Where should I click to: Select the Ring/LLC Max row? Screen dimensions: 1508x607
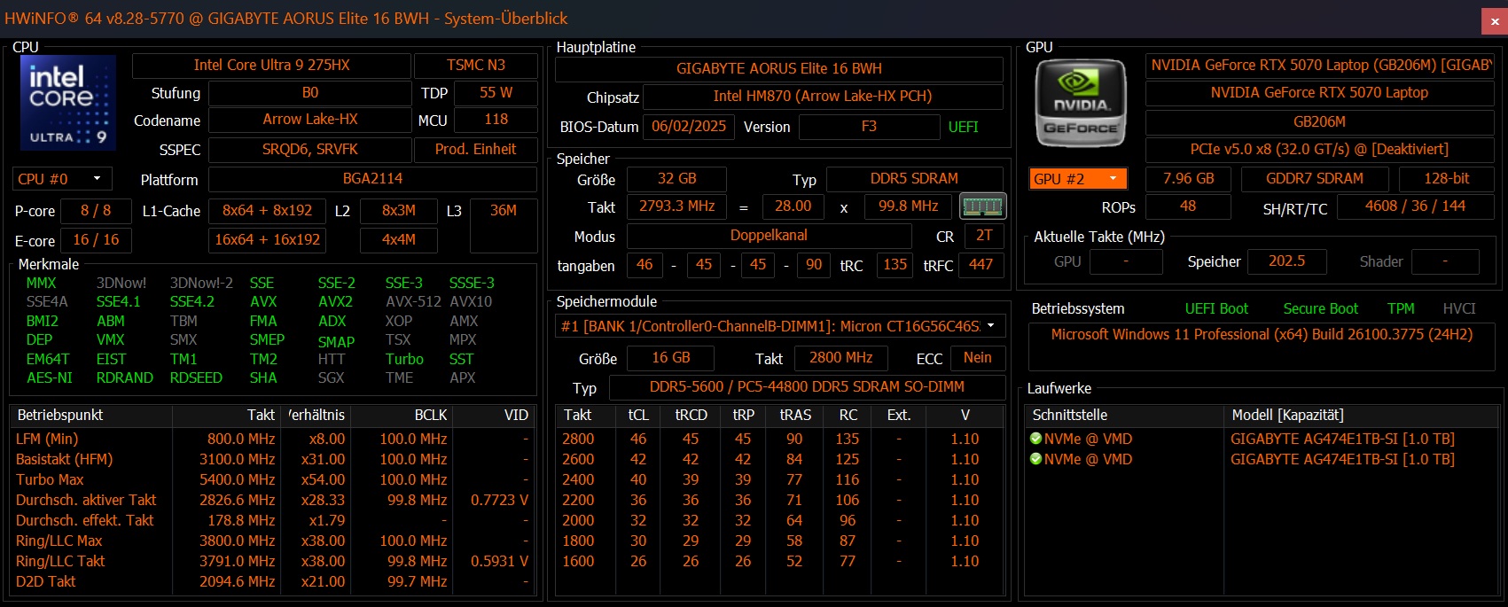tap(275, 541)
